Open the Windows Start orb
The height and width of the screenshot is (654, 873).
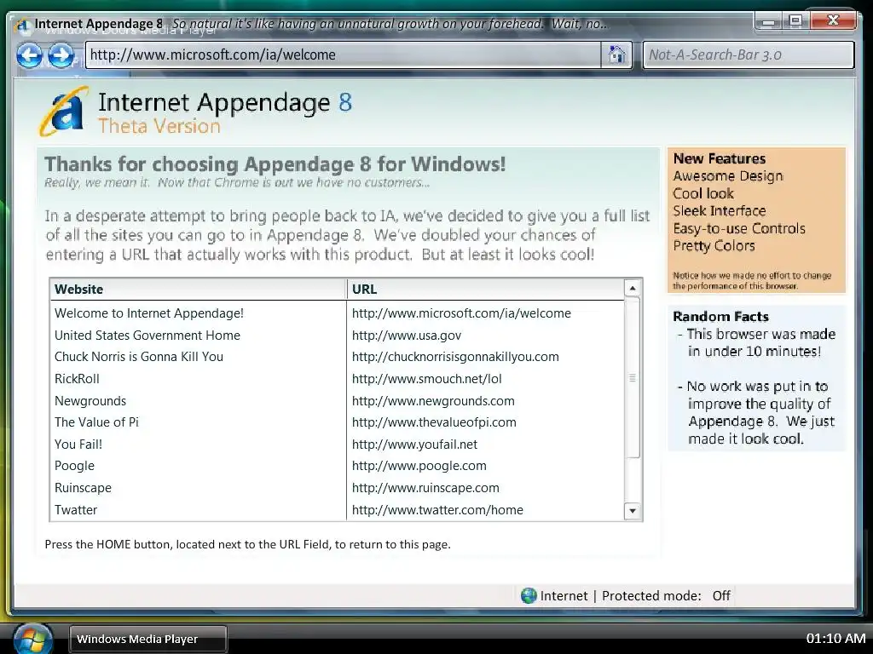(x=32, y=640)
